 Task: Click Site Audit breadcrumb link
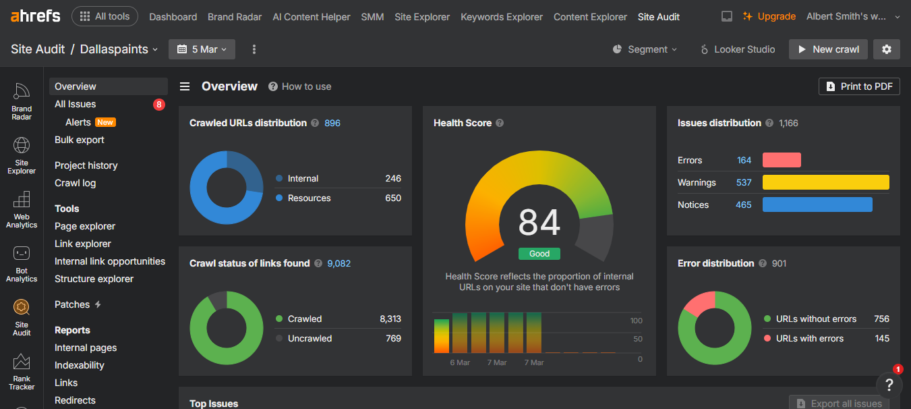(38, 49)
